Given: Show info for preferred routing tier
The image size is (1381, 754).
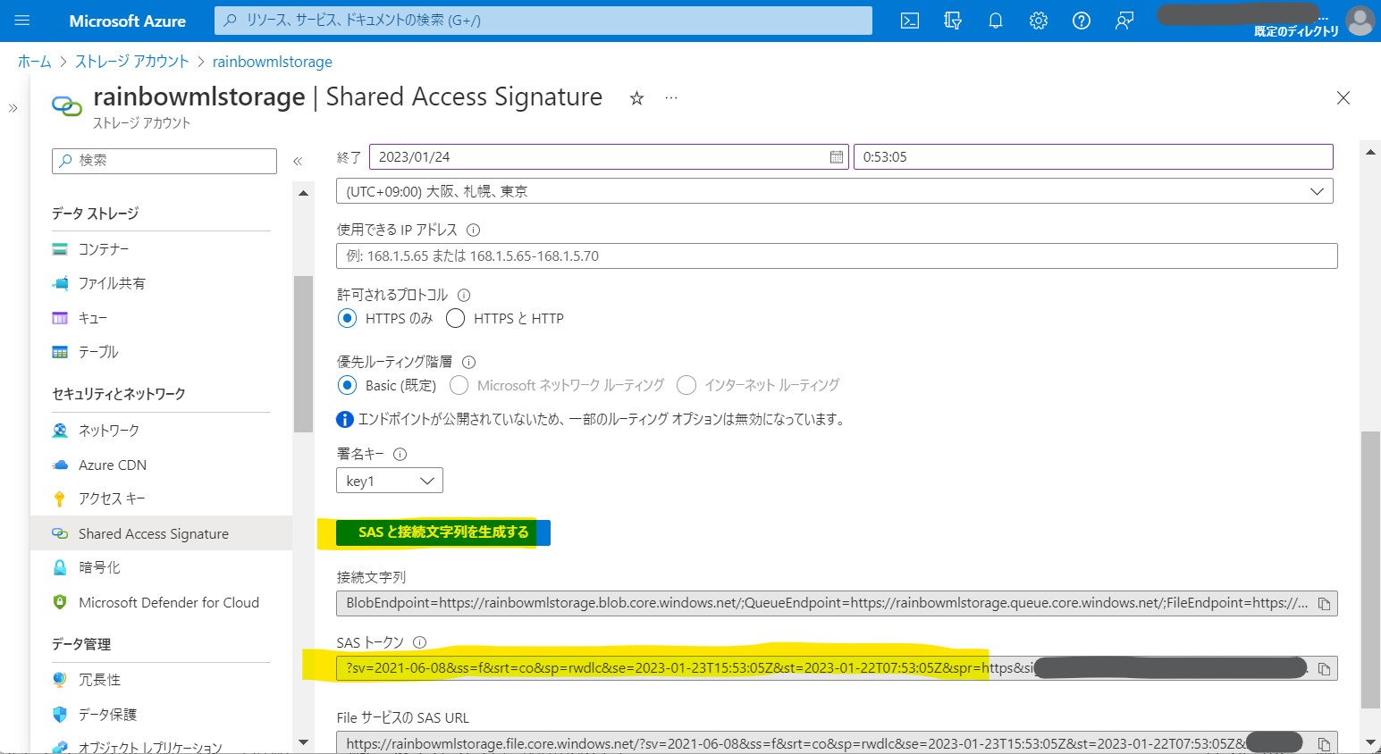Looking at the screenshot, I should pos(468,362).
